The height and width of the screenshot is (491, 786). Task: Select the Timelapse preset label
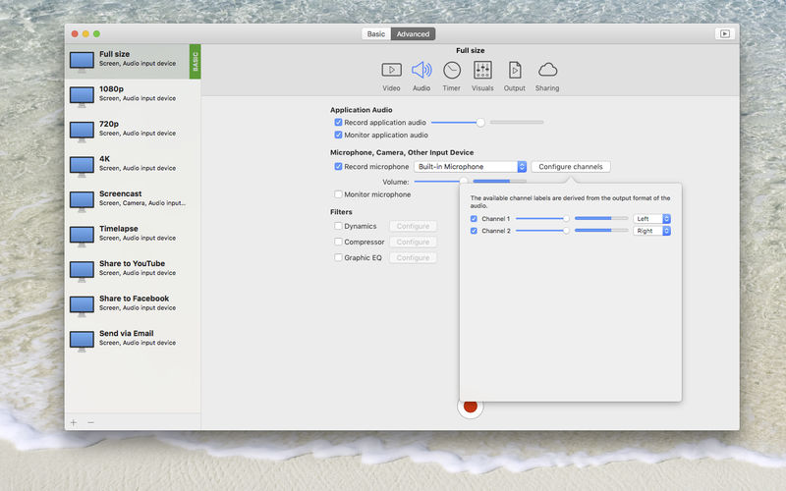pos(118,229)
